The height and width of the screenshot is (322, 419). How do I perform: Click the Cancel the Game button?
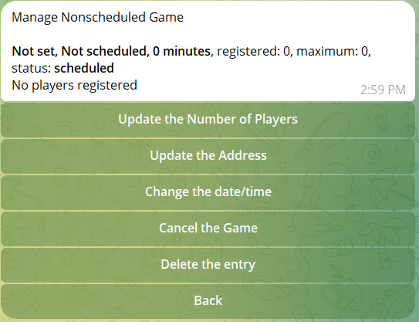click(208, 229)
